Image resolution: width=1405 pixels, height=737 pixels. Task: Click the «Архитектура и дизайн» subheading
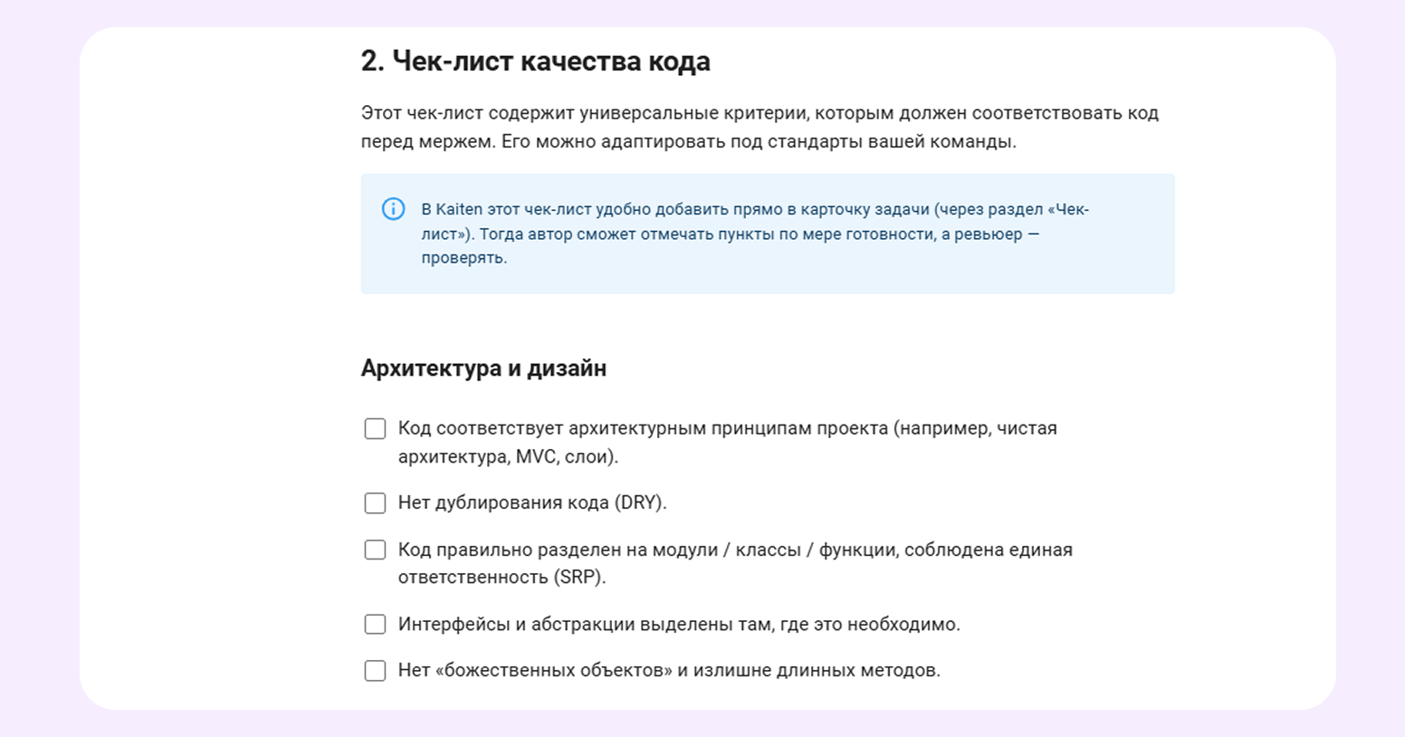pos(483,368)
